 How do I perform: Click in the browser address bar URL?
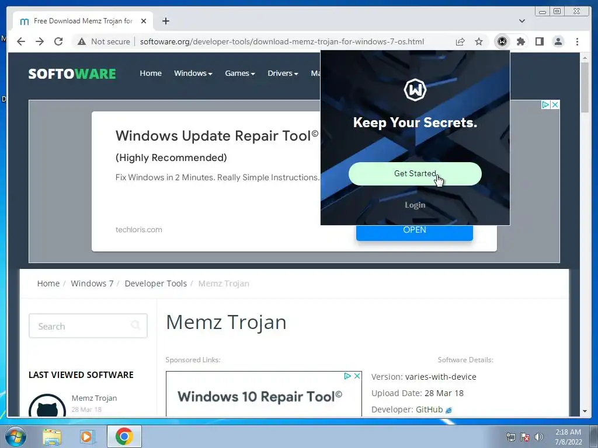282,41
